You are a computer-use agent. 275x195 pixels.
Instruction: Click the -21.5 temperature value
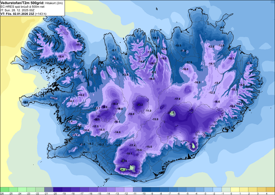point(171,112)
